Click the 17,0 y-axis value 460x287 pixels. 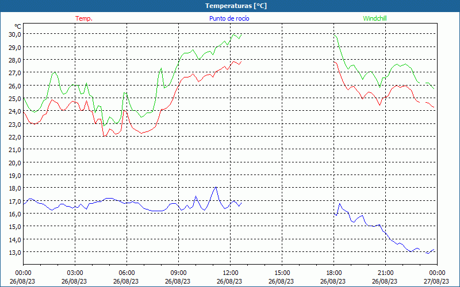[x=15, y=201]
